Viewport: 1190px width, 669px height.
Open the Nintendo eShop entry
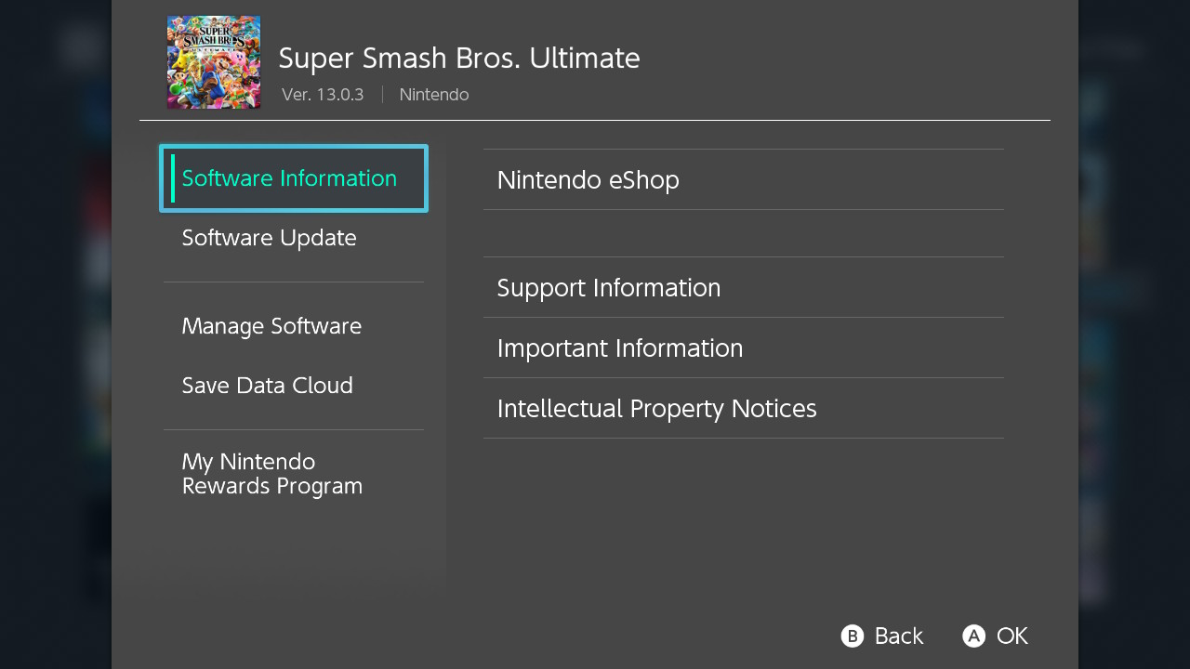[x=744, y=179]
